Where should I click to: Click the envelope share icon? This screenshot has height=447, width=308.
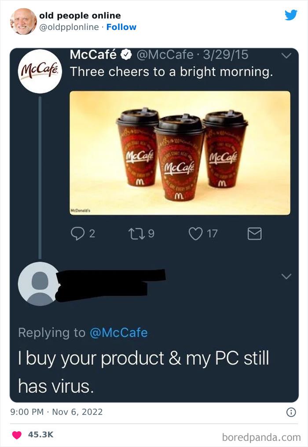tap(255, 233)
